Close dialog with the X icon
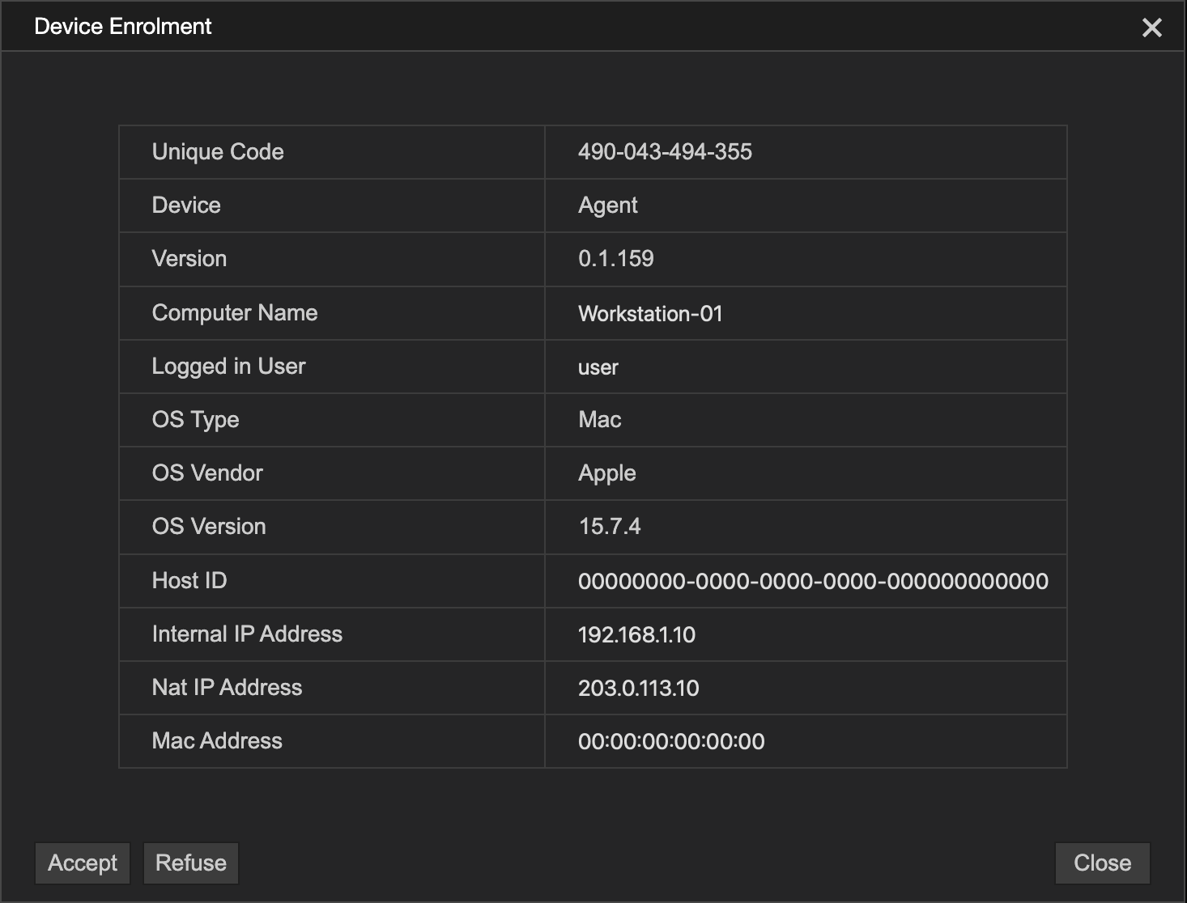1187x903 pixels. tap(1151, 28)
